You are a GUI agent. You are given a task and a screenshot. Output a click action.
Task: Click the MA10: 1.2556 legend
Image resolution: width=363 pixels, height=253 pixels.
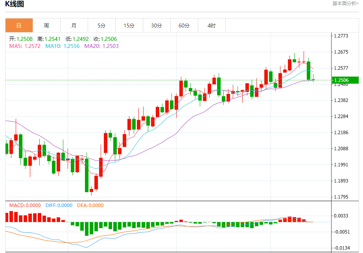[63, 46]
